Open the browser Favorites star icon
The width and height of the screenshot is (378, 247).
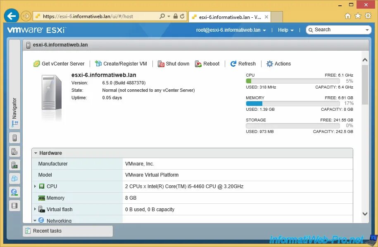(x=358, y=16)
